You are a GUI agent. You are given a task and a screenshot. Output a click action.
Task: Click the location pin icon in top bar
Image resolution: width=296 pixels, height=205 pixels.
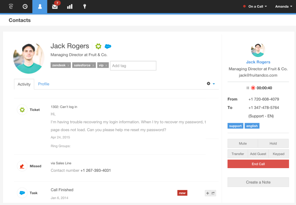pyautogui.click(x=84, y=6)
